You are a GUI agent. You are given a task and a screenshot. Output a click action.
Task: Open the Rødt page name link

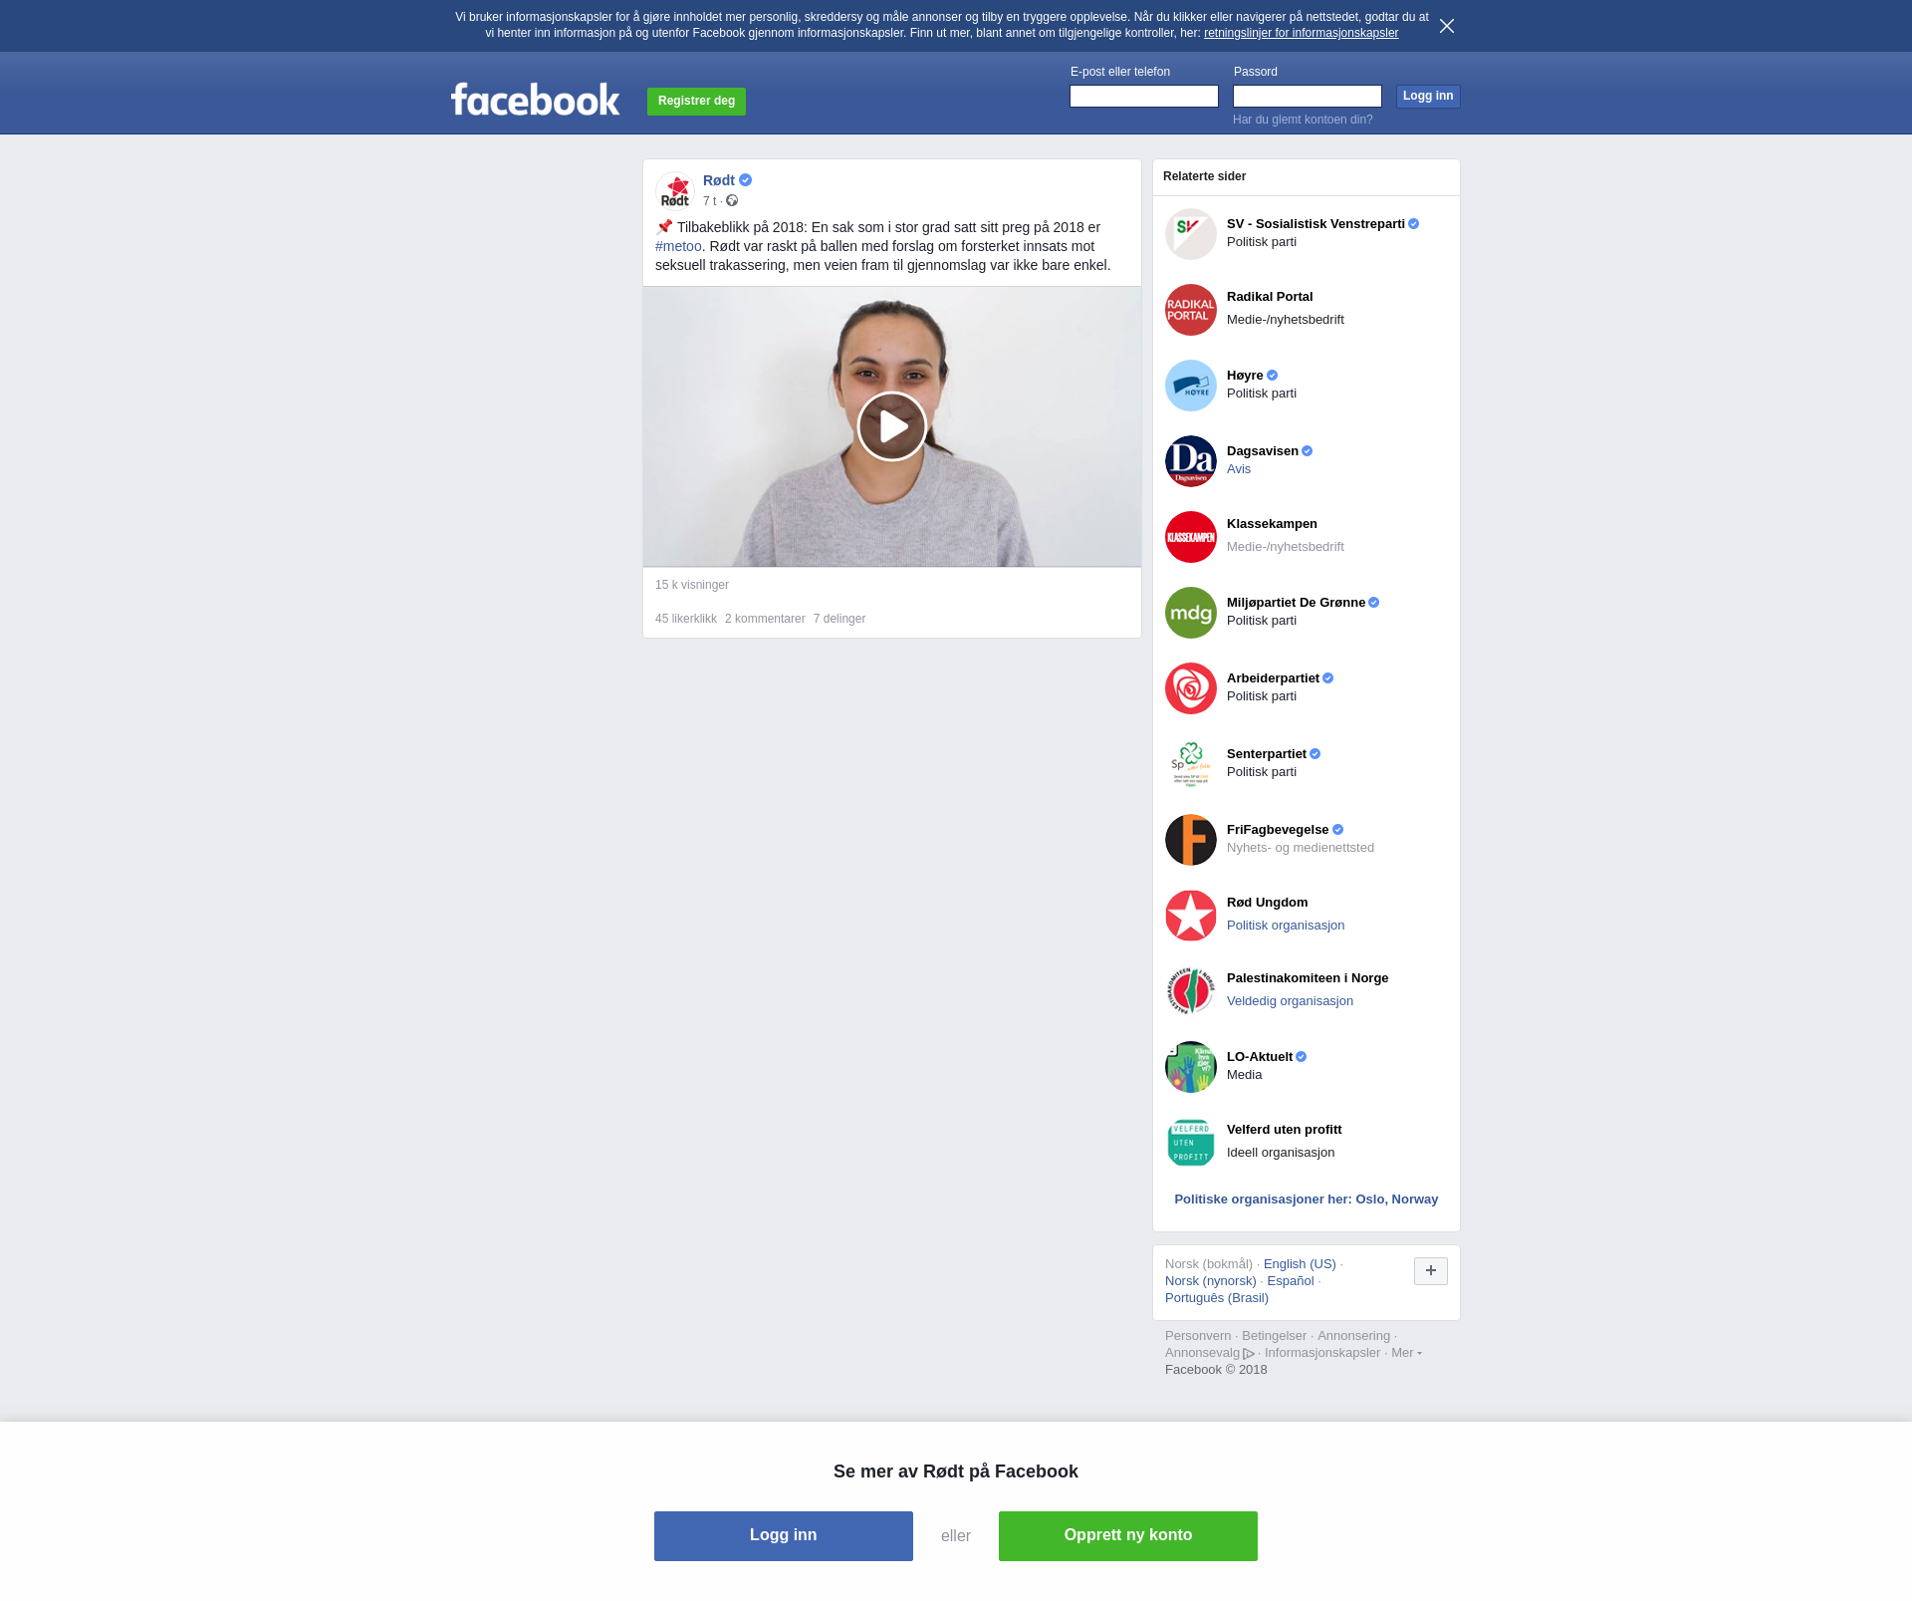pos(719,180)
